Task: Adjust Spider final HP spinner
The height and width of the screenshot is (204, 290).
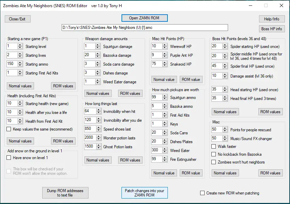Action: tap(225, 66)
